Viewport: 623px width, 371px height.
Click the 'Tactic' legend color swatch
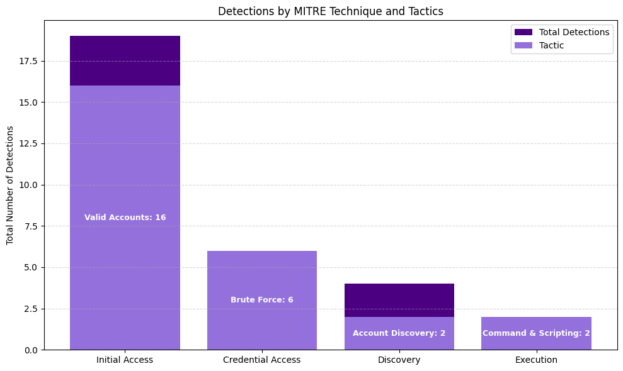(523, 45)
